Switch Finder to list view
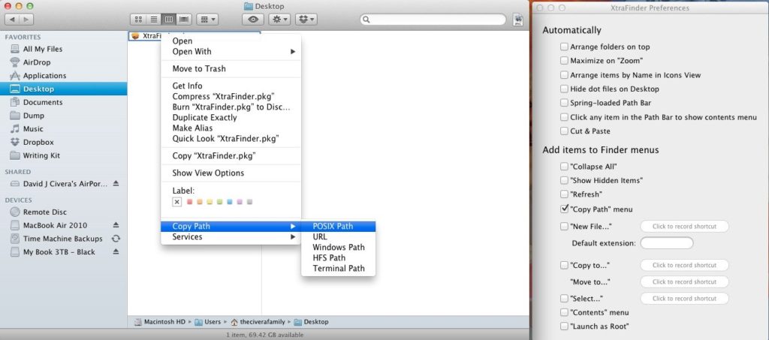The image size is (769, 340). pos(153,20)
